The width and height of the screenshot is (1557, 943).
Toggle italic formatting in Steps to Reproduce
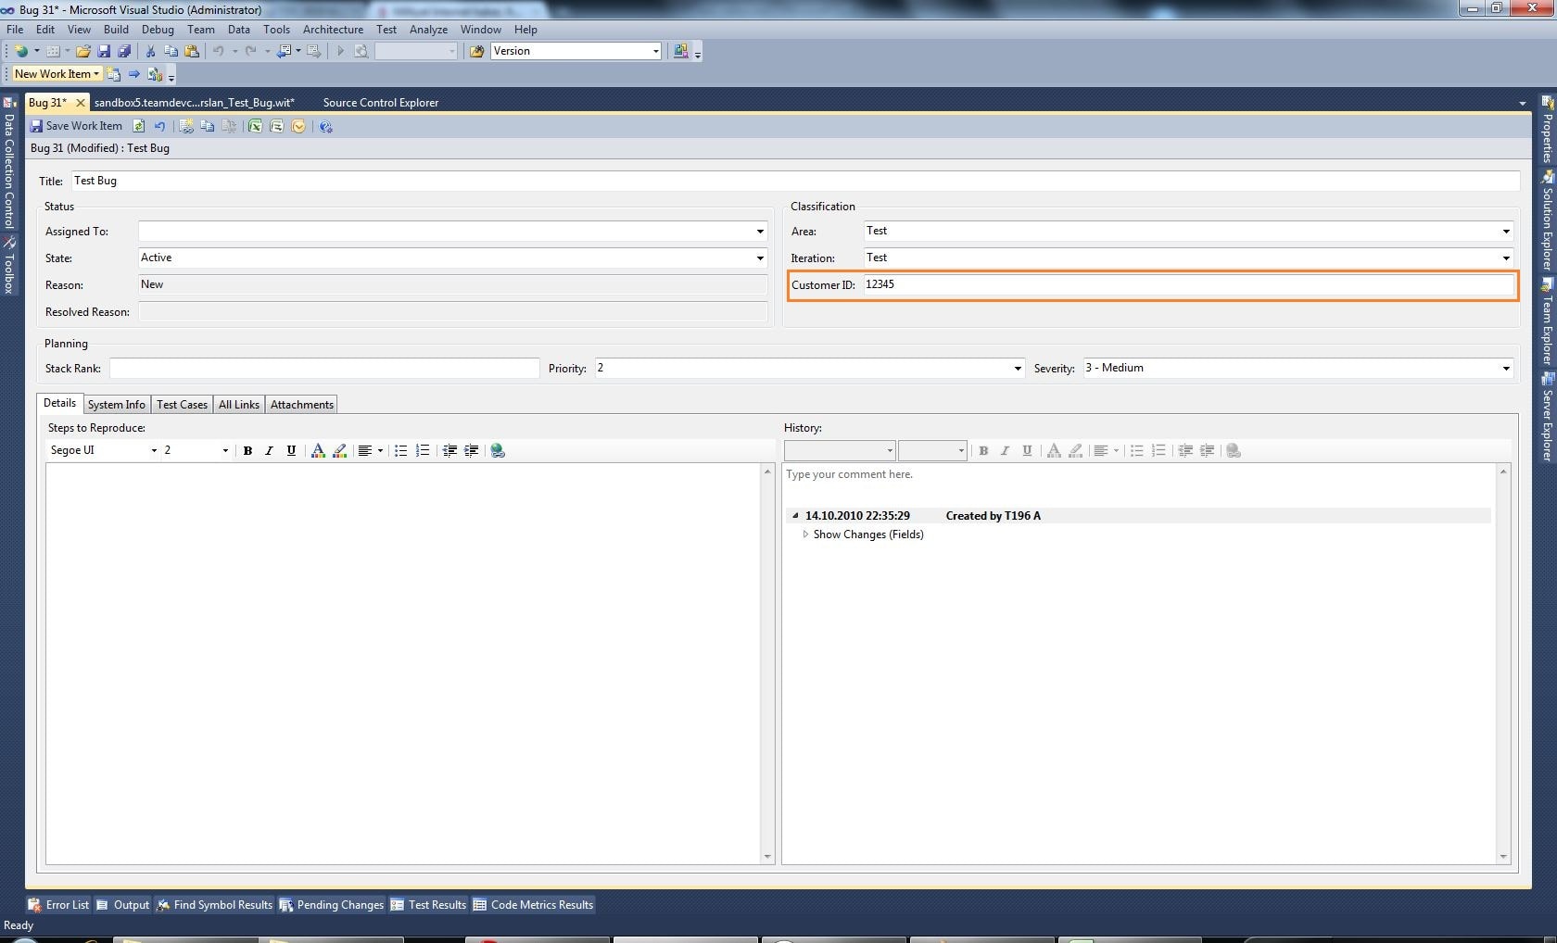pyautogui.click(x=269, y=451)
